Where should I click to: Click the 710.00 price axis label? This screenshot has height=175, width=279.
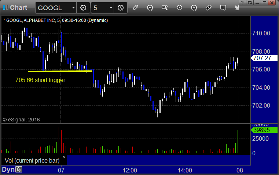click(x=261, y=33)
